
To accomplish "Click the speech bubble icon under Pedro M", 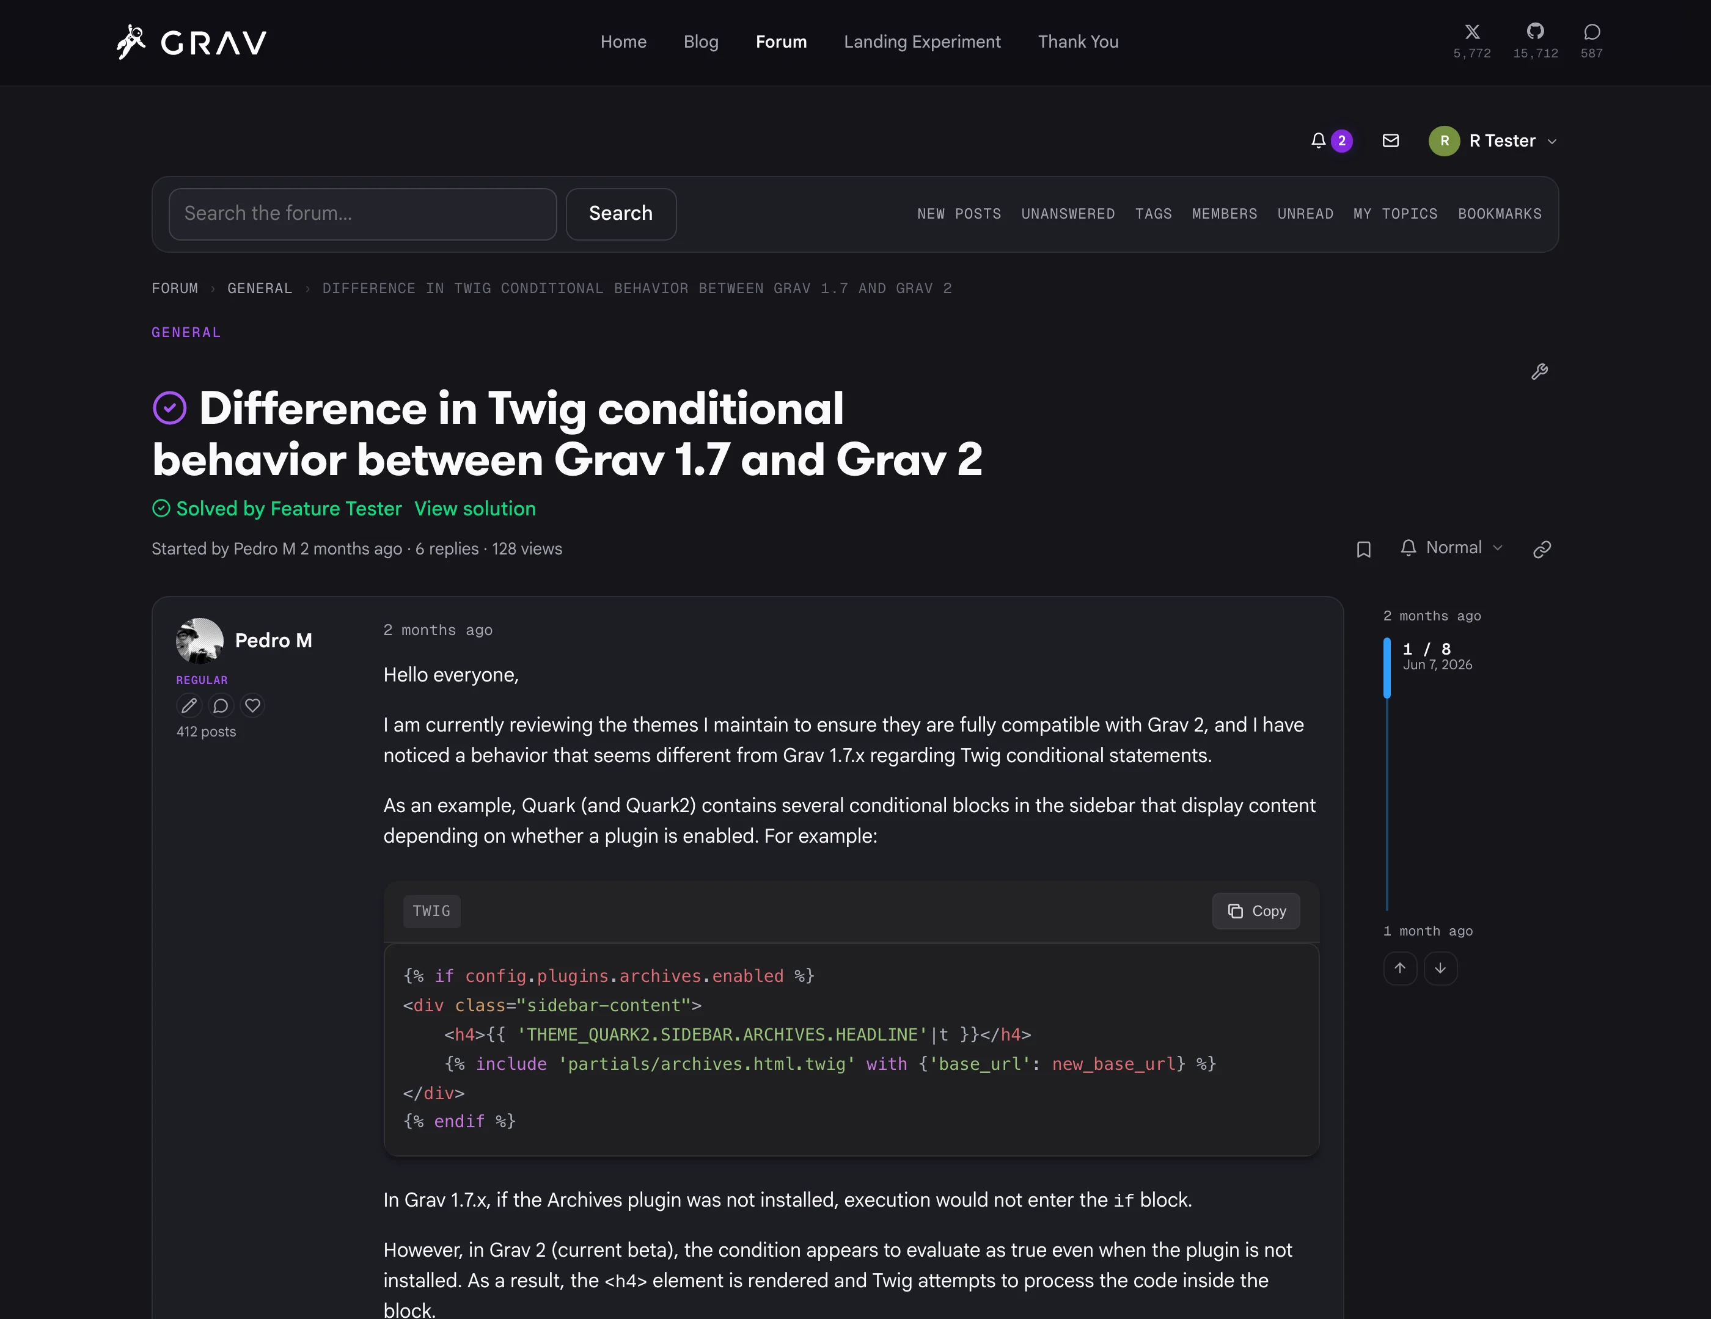I will coord(221,706).
